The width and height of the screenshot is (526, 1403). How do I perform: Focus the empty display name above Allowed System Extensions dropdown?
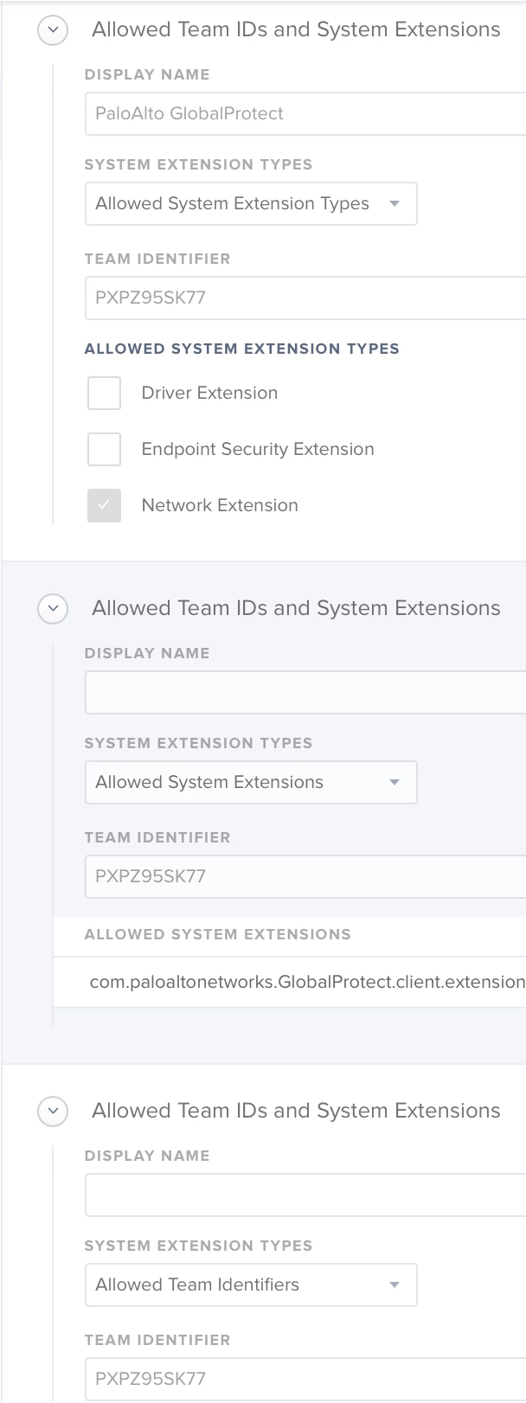click(x=305, y=692)
